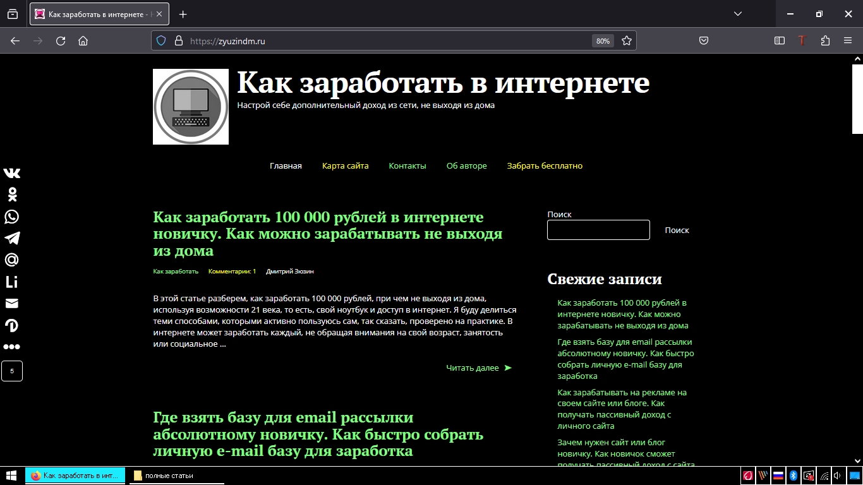Reset the 80% zoom level indicator
863x485 pixels.
coord(603,41)
